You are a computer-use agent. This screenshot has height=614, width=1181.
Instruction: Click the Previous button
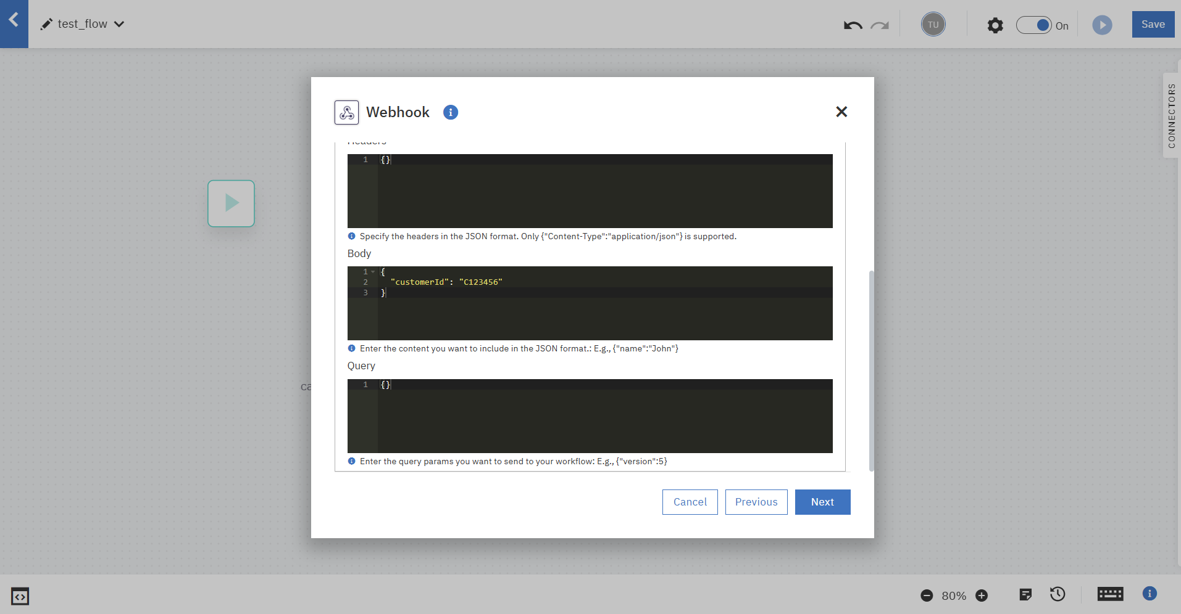(x=756, y=502)
